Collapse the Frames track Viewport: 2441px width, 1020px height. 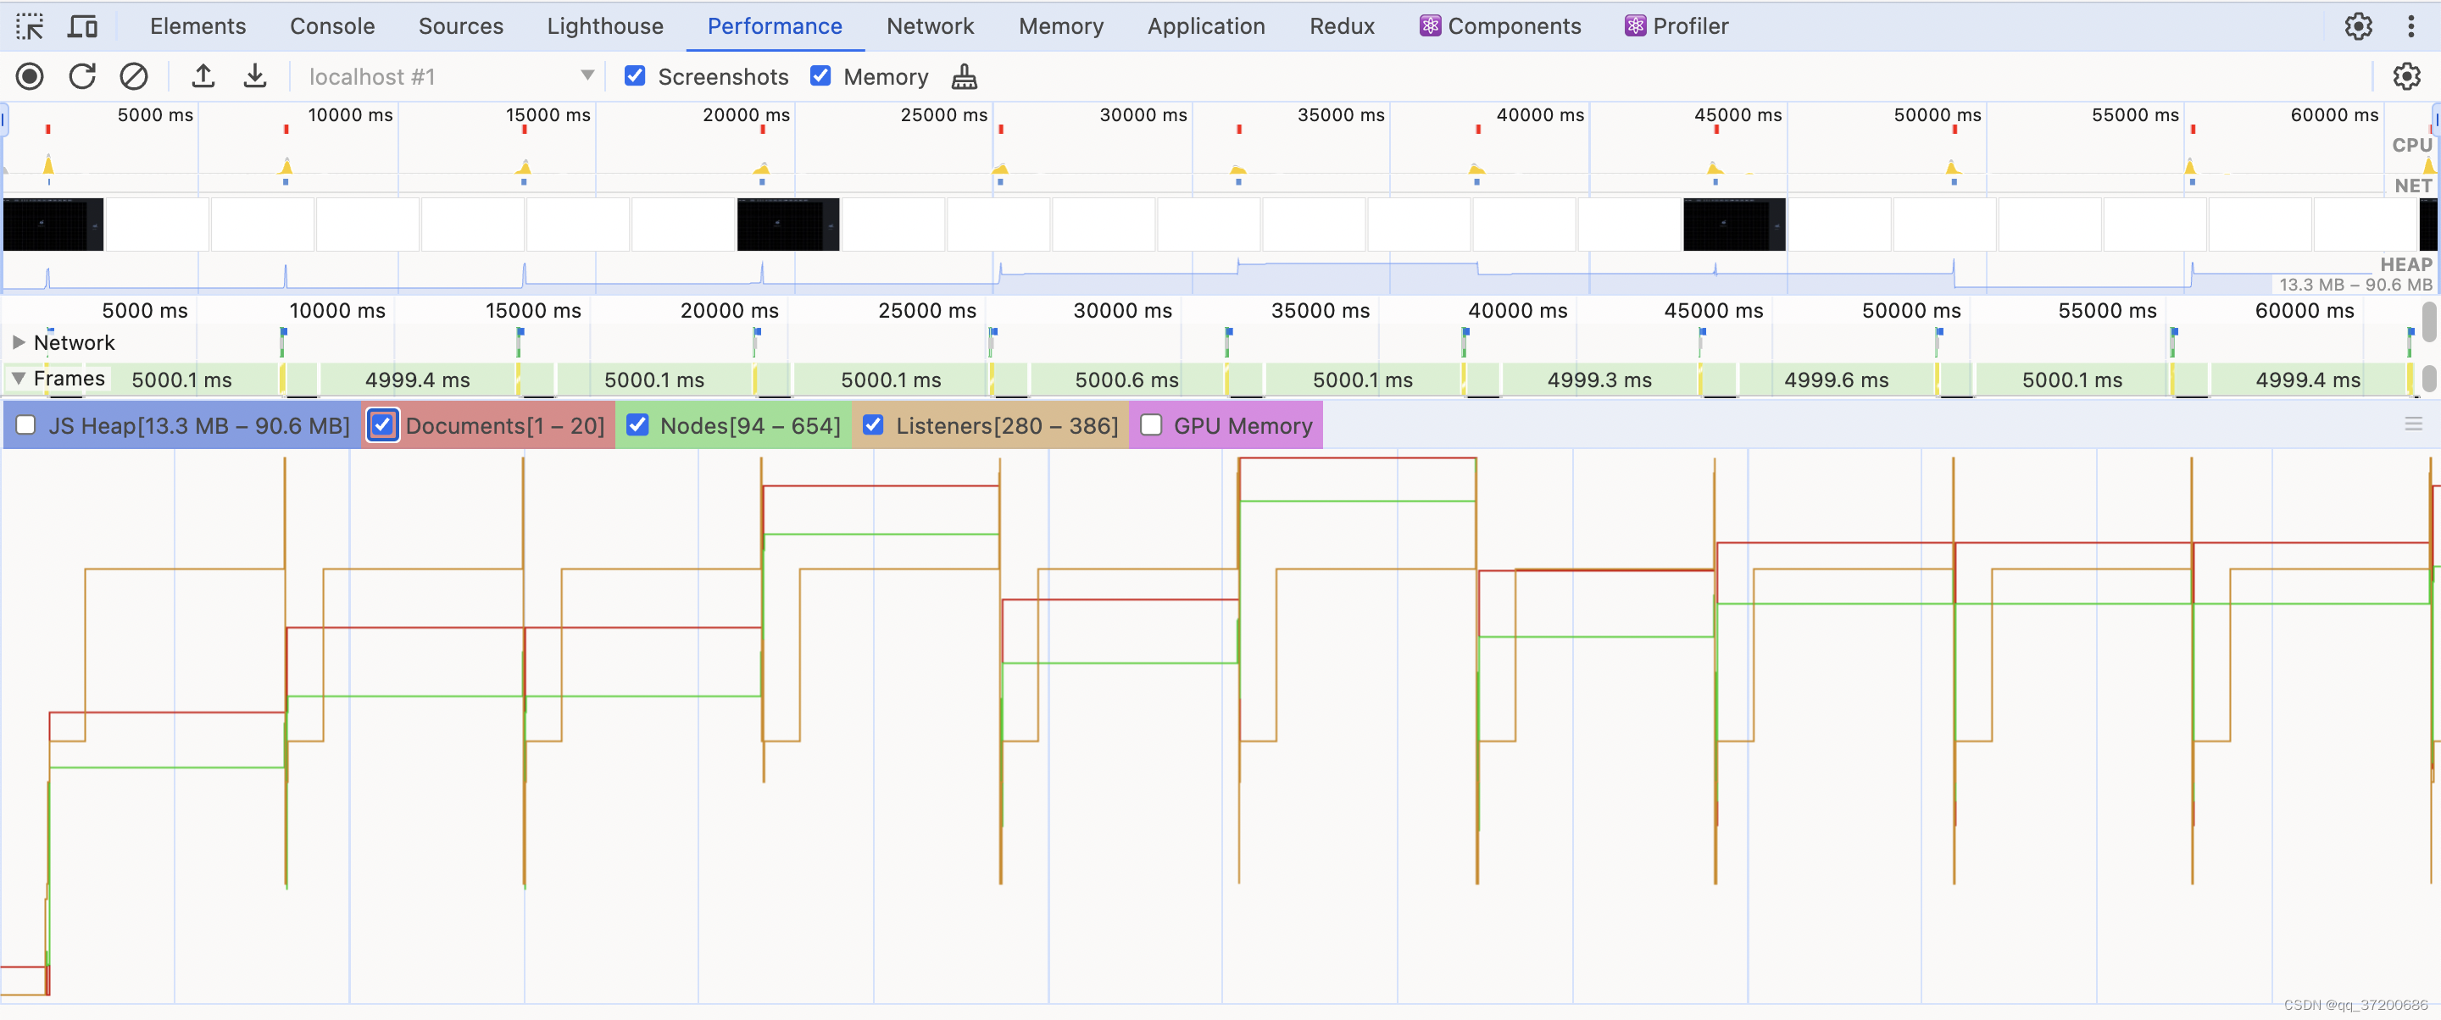click(x=18, y=378)
